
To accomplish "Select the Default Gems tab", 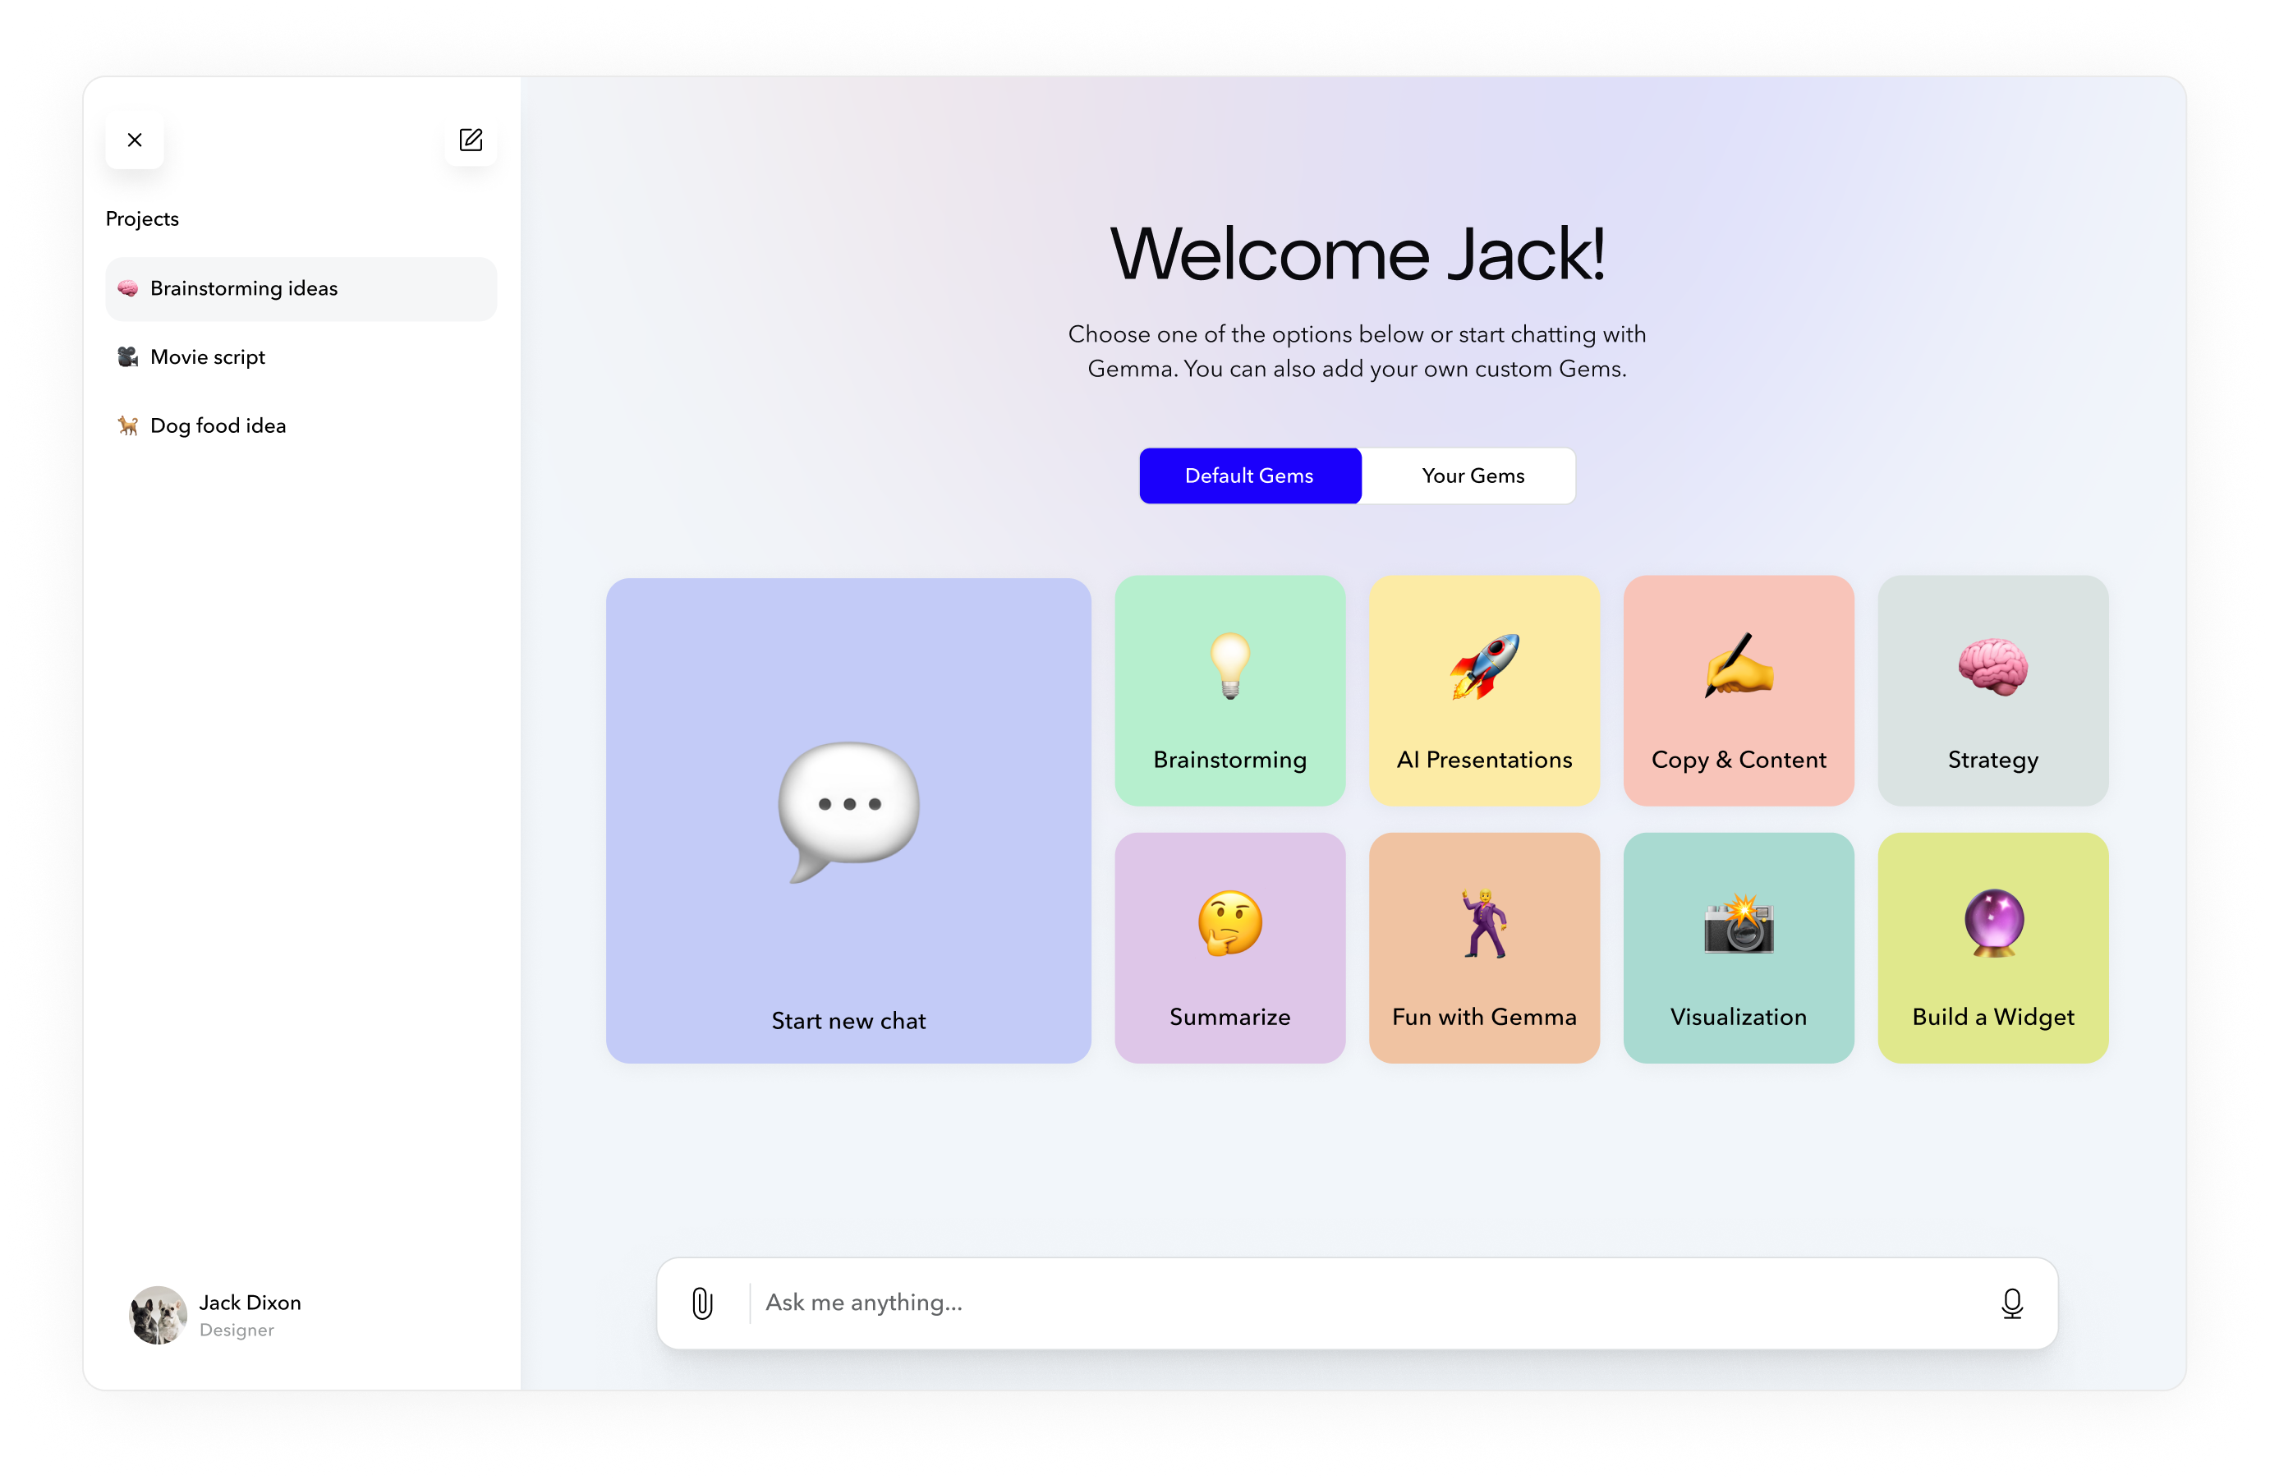I will point(1249,476).
